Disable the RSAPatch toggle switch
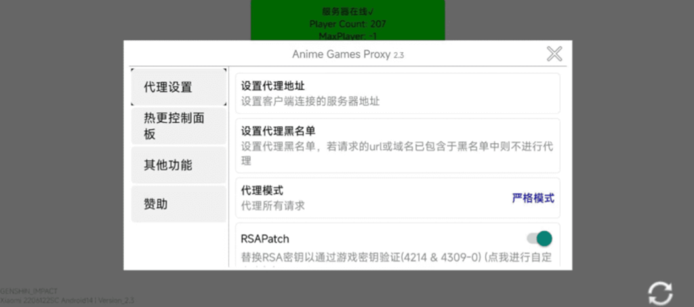This screenshot has height=307, width=694. 540,239
